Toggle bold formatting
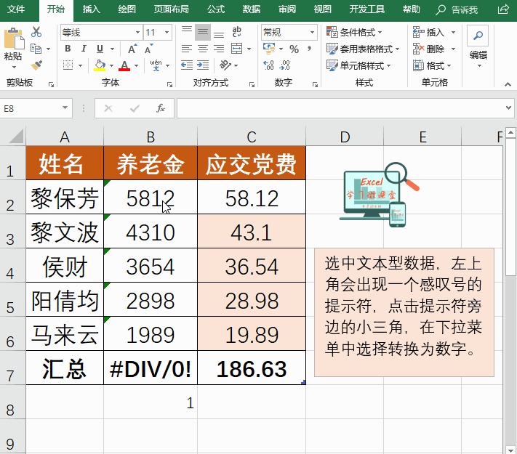The image size is (517, 454). 68,49
